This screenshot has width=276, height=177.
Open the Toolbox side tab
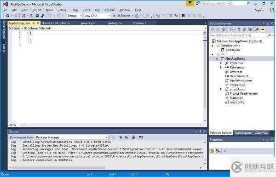4,47
